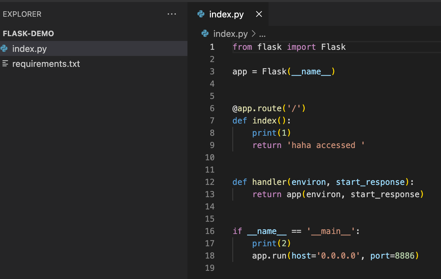
Task: Click 'index' function name on line 7
Action: tap(264, 120)
